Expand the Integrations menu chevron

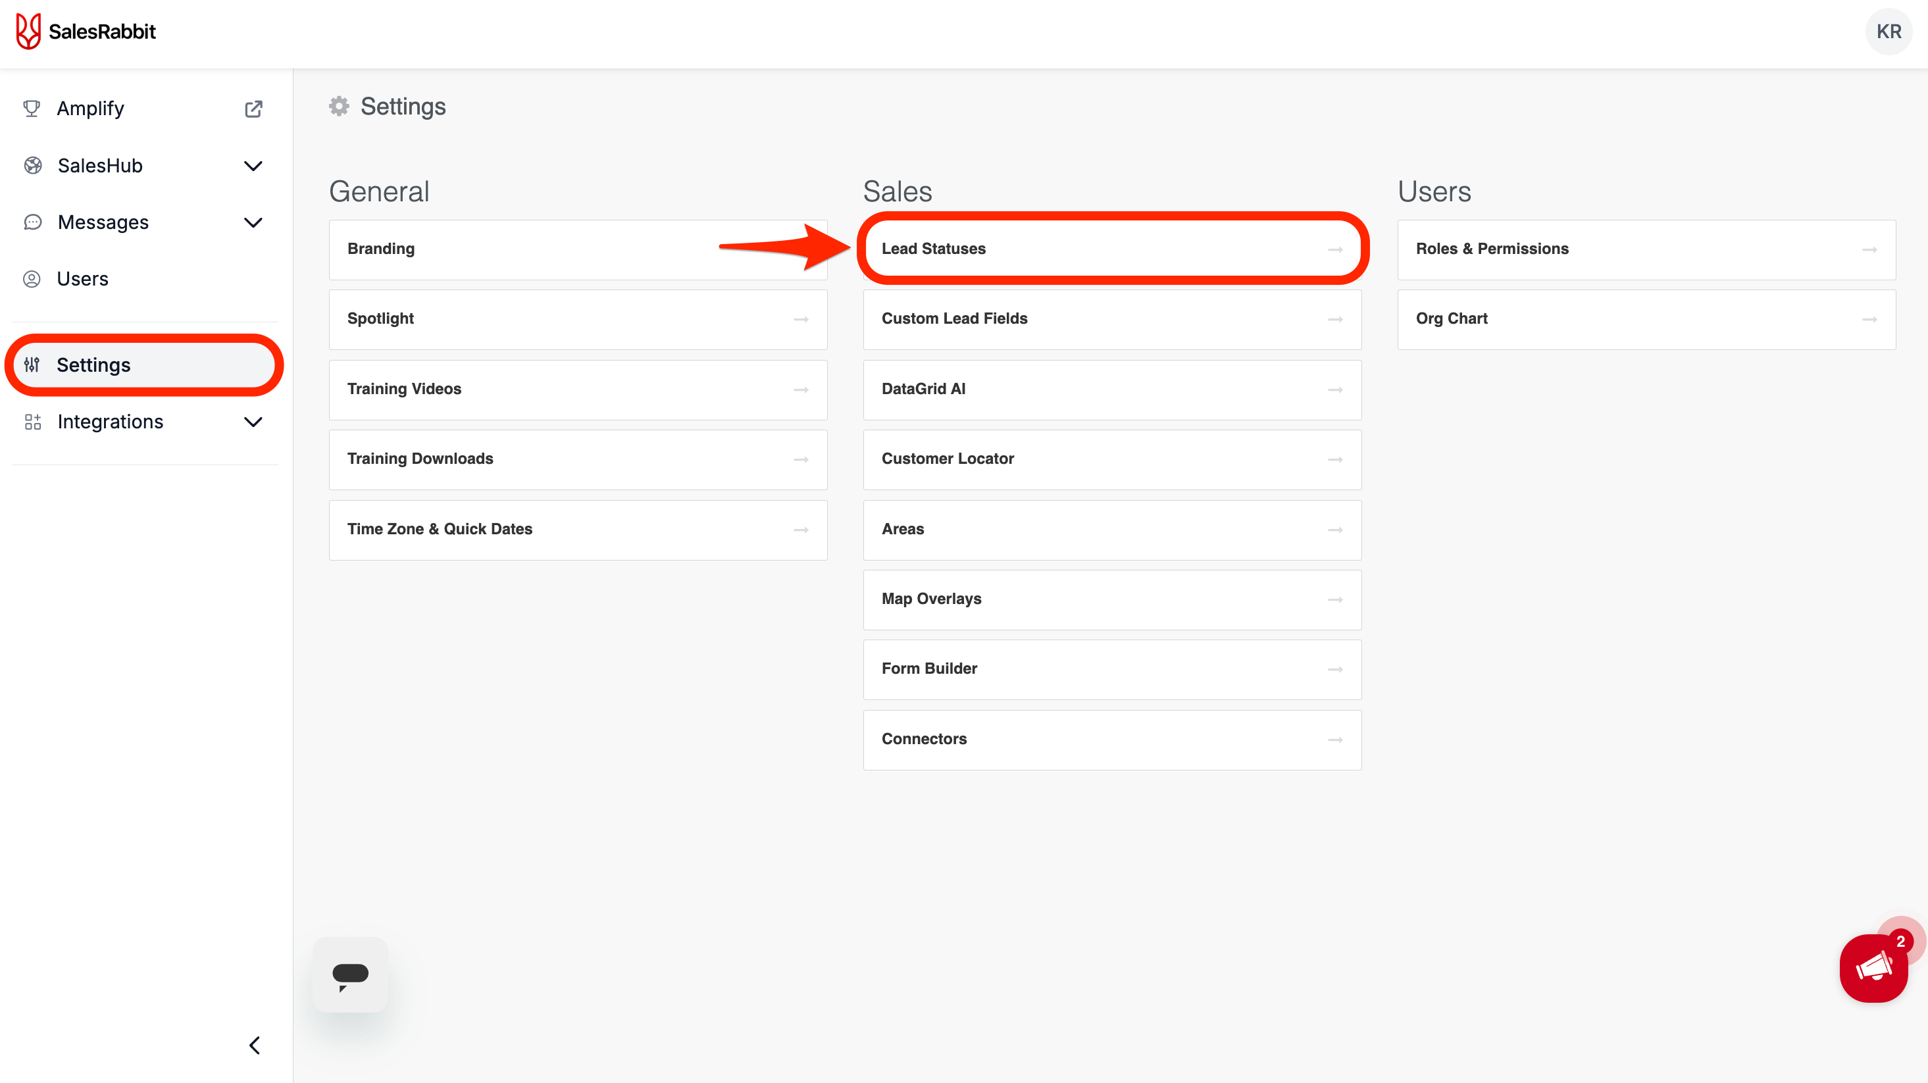(254, 422)
